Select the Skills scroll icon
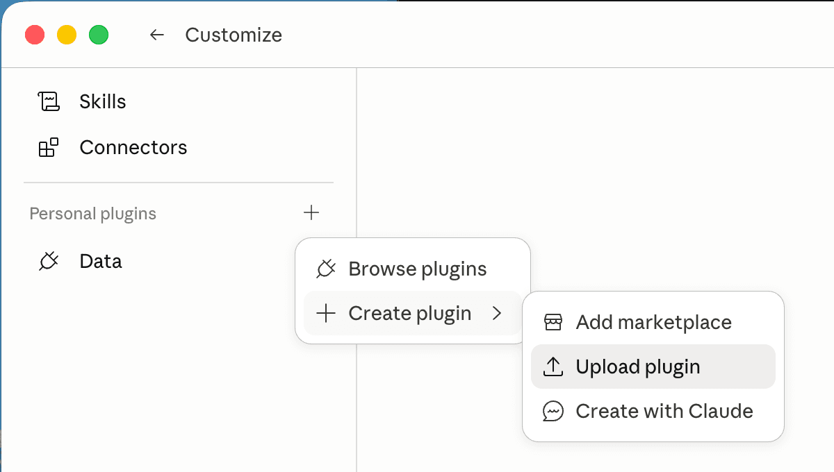The image size is (834, 472). click(48, 101)
